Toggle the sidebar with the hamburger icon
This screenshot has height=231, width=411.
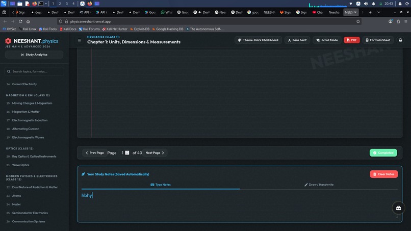[x=80, y=40]
